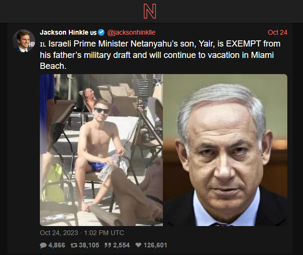Click the Nitter N logo
The width and height of the screenshot is (303, 255).
coord(150,11)
